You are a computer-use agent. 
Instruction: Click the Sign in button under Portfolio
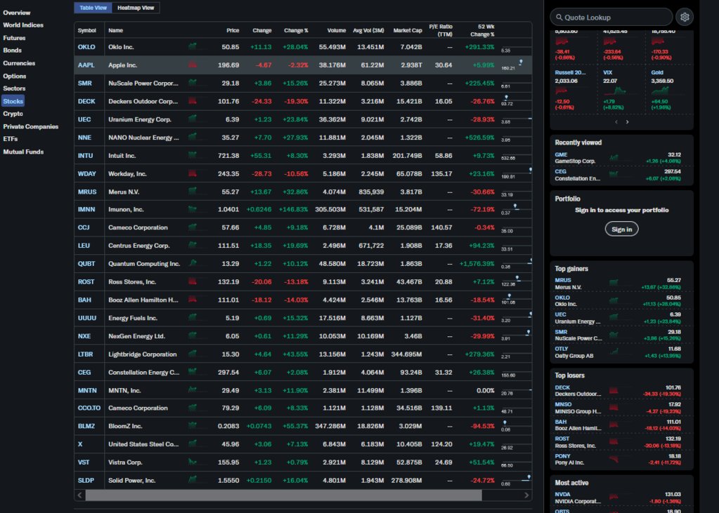pyautogui.click(x=622, y=229)
